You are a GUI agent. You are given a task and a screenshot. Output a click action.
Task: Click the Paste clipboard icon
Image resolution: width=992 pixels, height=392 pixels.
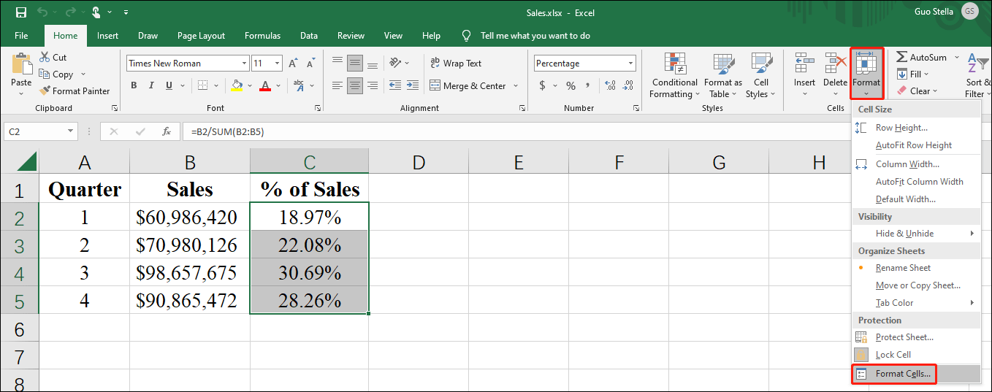(21, 64)
